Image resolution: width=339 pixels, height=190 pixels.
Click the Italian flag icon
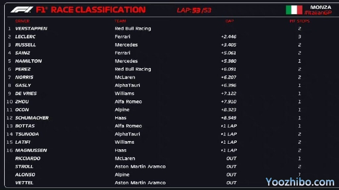pos(294,10)
